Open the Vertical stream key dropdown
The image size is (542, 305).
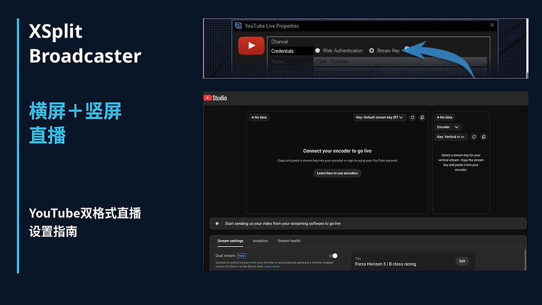(451, 137)
